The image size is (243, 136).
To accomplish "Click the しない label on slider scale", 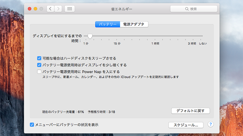I will pos(203,44).
